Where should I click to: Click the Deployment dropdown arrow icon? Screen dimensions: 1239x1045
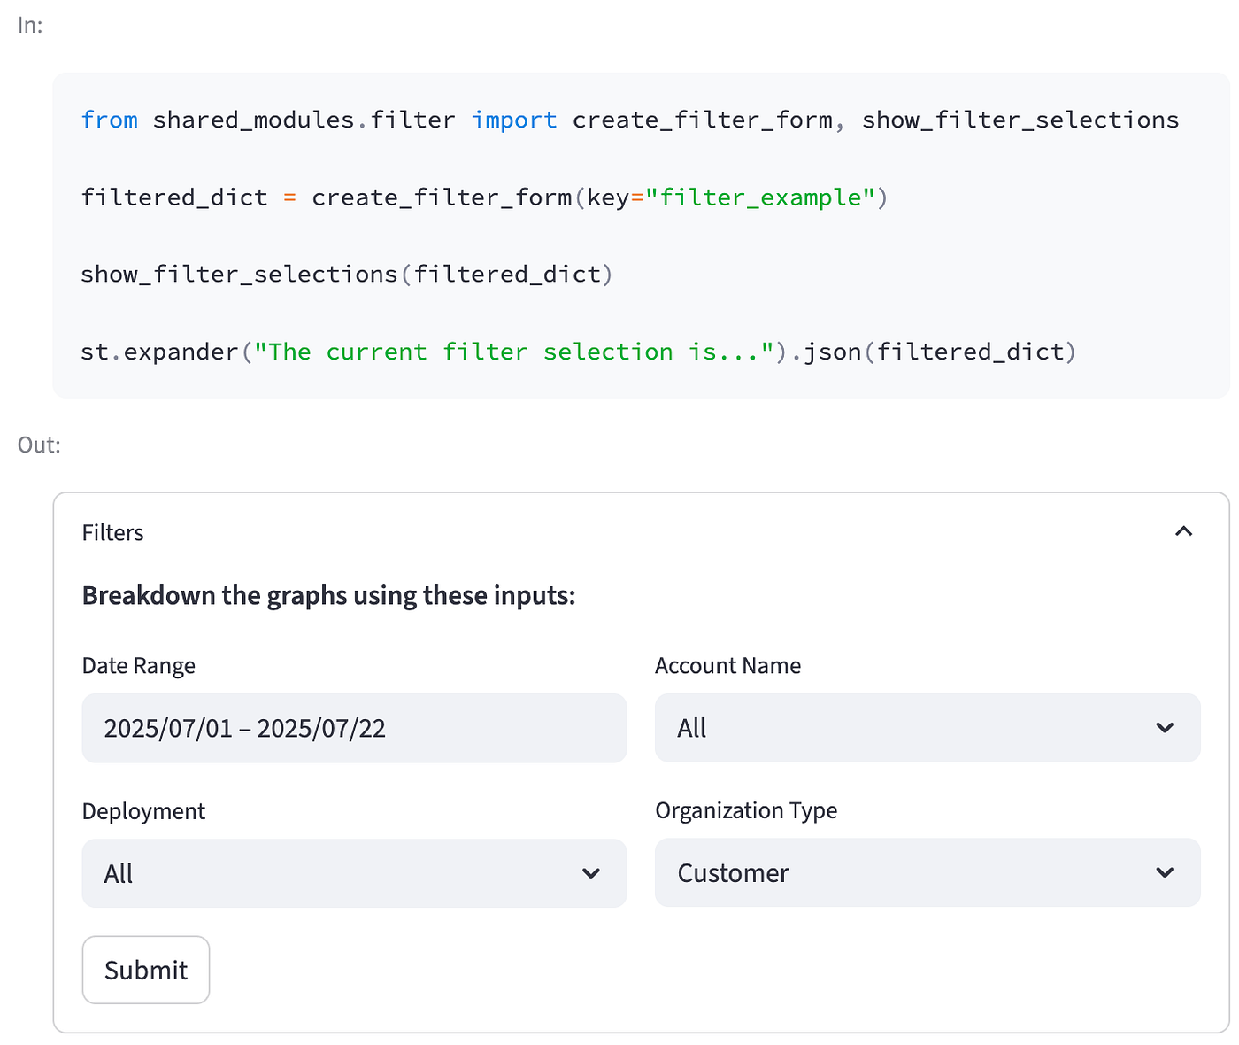(x=591, y=873)
